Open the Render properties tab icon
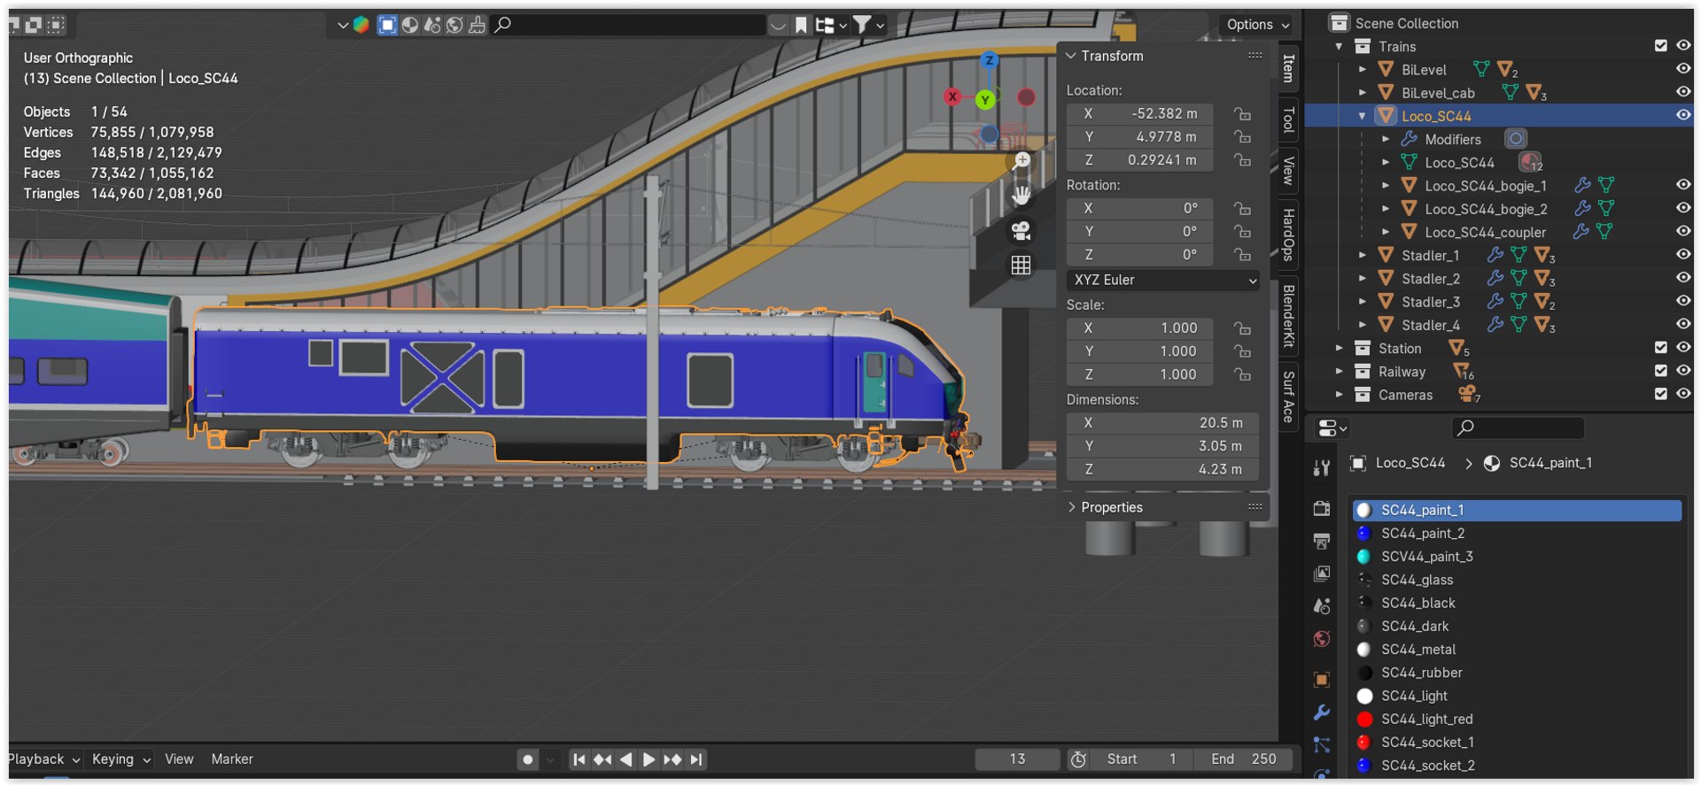Image resolution: width=1701 pixels, height=786 pixels. 1321,508
